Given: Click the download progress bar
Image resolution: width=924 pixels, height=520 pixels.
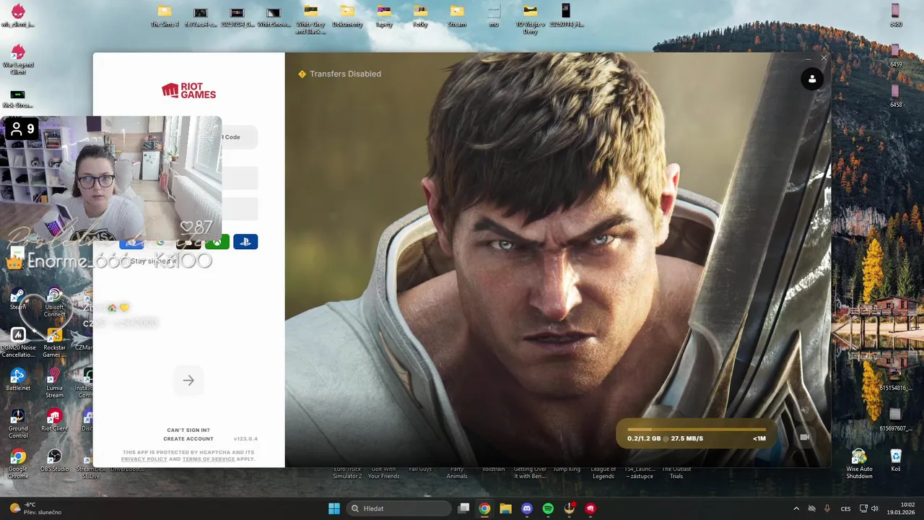Looking at the screenshot, I should (x=696, y=429).
